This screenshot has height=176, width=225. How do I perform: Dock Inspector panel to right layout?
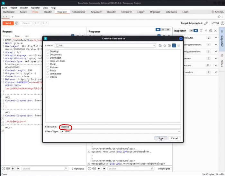(x=195, y=31)
